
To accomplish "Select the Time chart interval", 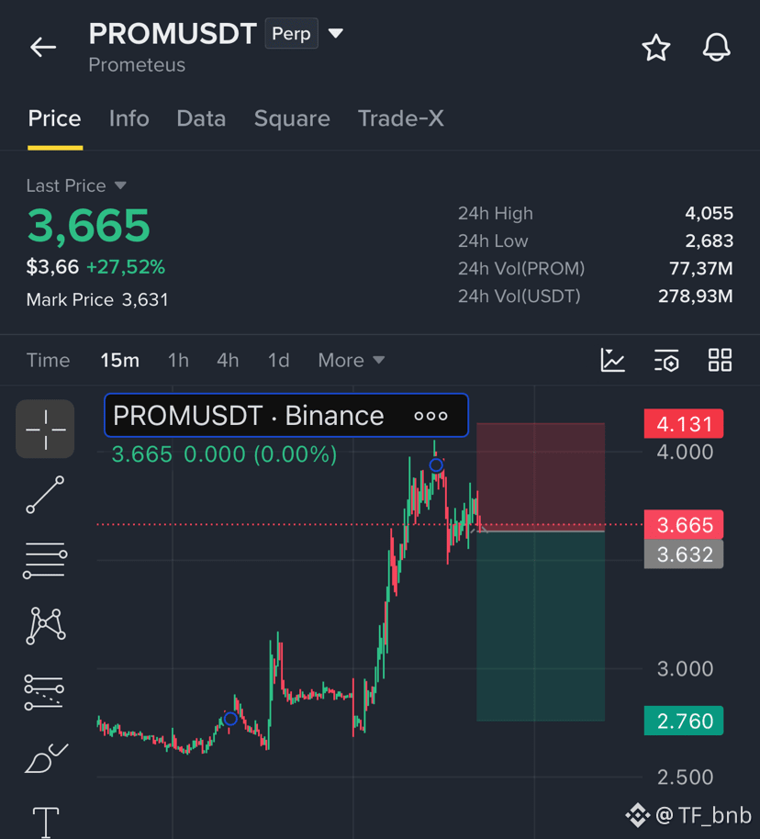I will click(48, 360).
